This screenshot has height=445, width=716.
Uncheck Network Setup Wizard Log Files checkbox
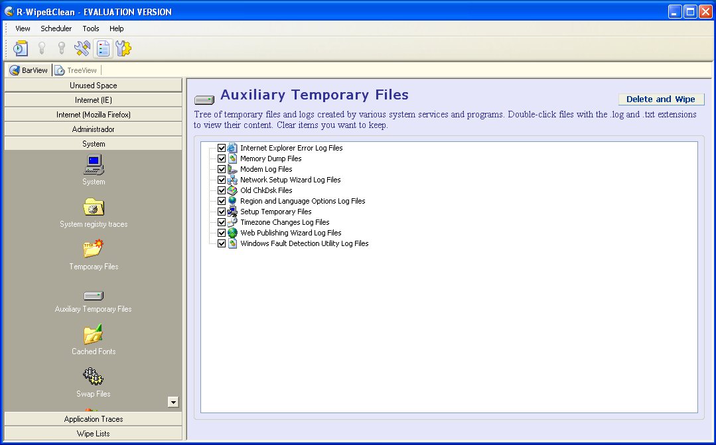pos(222,180)
